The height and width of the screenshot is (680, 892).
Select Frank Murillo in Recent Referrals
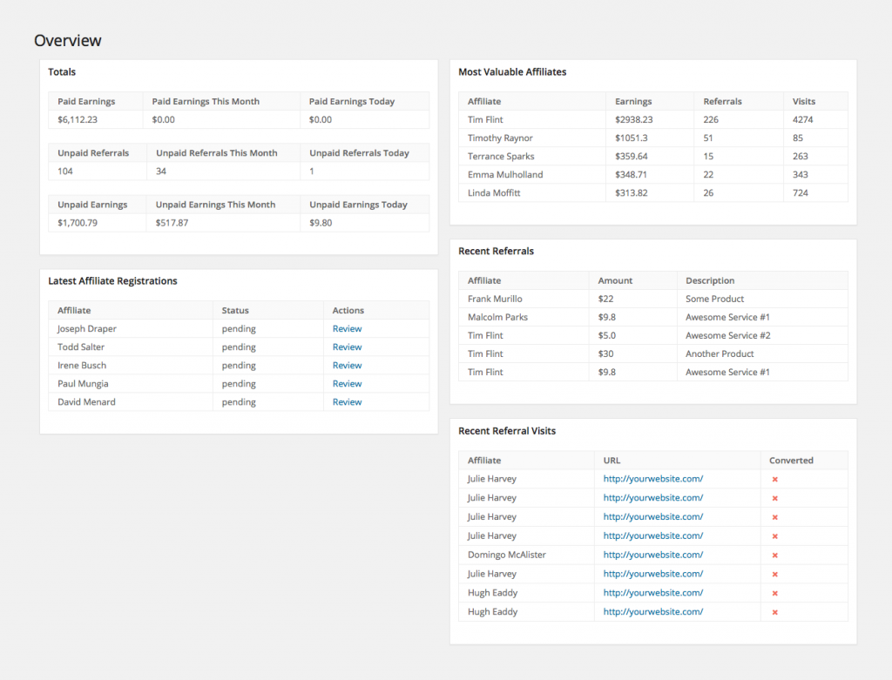click(495, 299)
